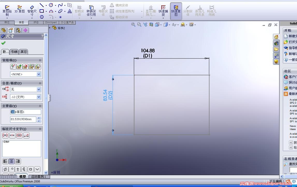Viewport: 297px width, 187px height.
Task: Insert the centerline symbol
Action: point(24,169)
